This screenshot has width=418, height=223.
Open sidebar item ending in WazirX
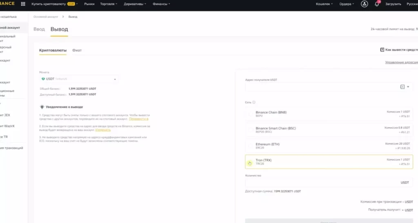pos(7,126)
